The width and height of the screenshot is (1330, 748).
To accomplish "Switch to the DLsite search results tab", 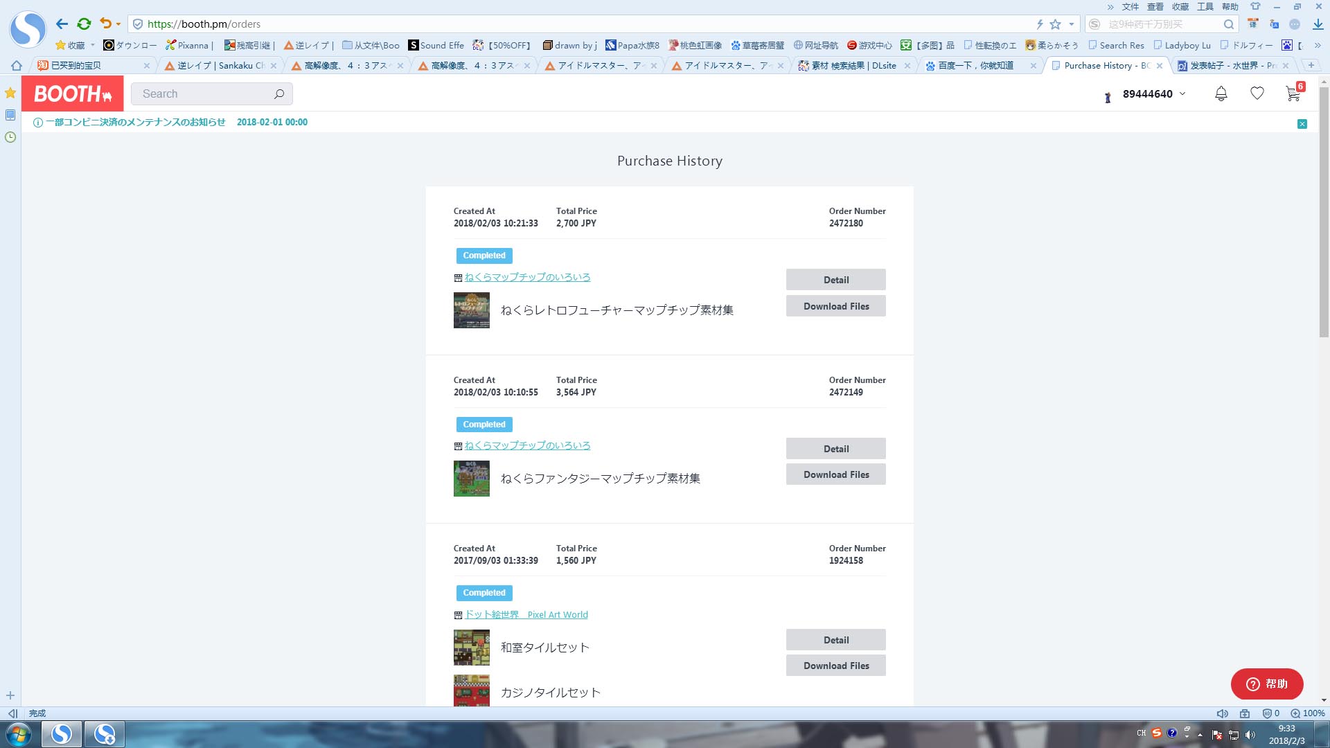I will [x=853, y=66].
